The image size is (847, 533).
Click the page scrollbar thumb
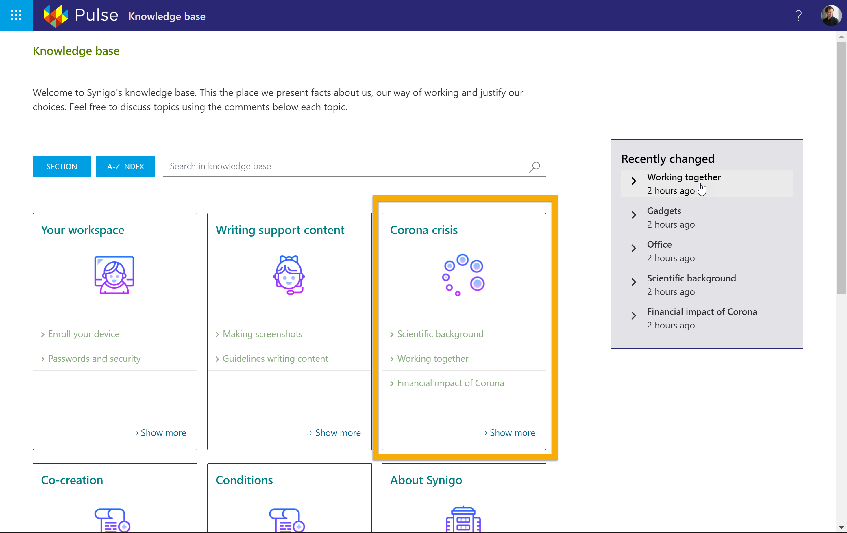(841, 168)
